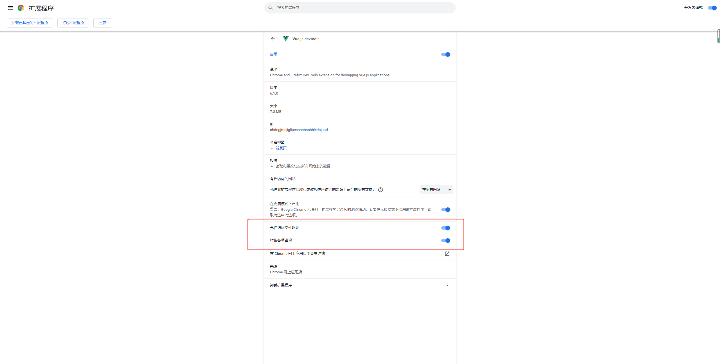Click the search magnifier icon
The image size is (720, 364).
pyautogui.click(x=270, y=8)
